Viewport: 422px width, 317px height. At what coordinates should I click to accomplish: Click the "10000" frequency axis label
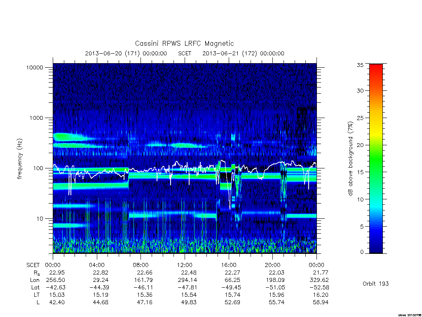35,68
